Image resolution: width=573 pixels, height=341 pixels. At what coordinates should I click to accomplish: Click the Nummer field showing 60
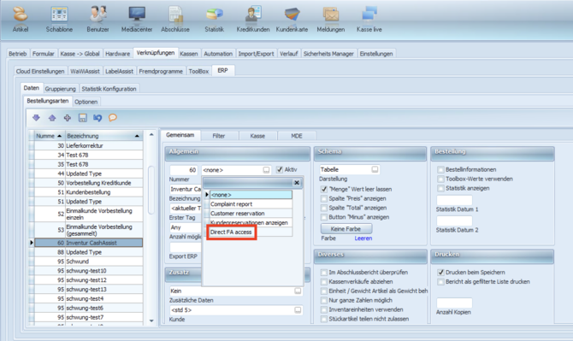[x=184, y=170]
